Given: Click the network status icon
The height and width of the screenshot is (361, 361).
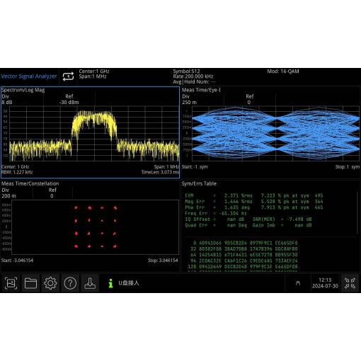Looking at the screenshot, I should (298, 283).
